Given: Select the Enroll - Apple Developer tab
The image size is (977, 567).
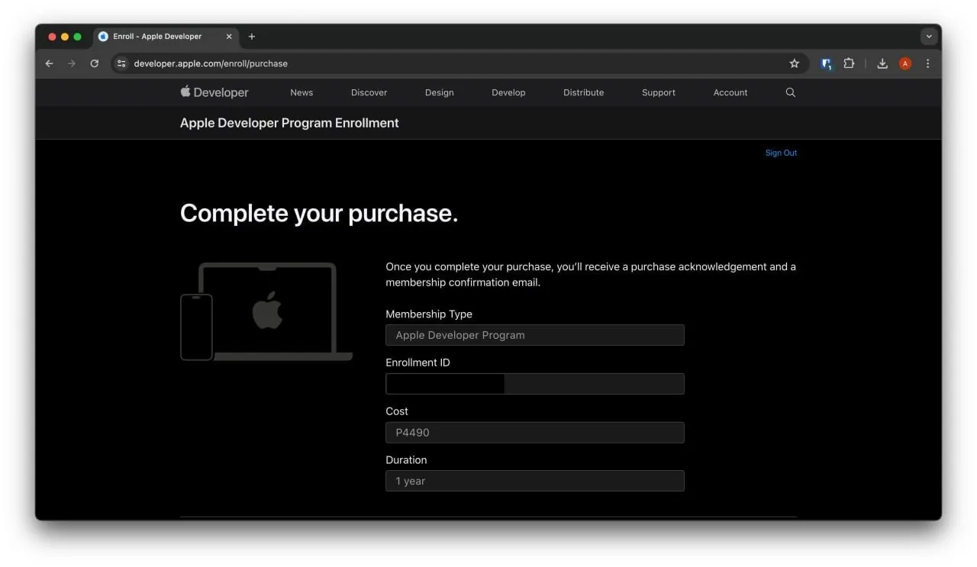Looking at the screenshot, I should click(x=166, y=36).
